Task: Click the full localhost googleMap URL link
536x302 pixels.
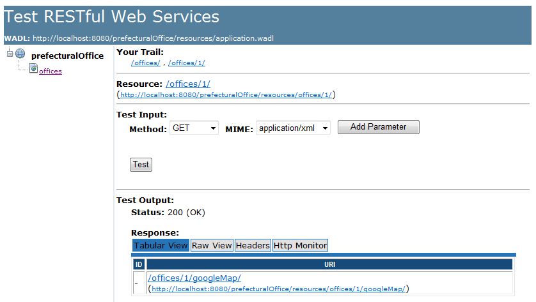Action: click(x=278, y=289)
